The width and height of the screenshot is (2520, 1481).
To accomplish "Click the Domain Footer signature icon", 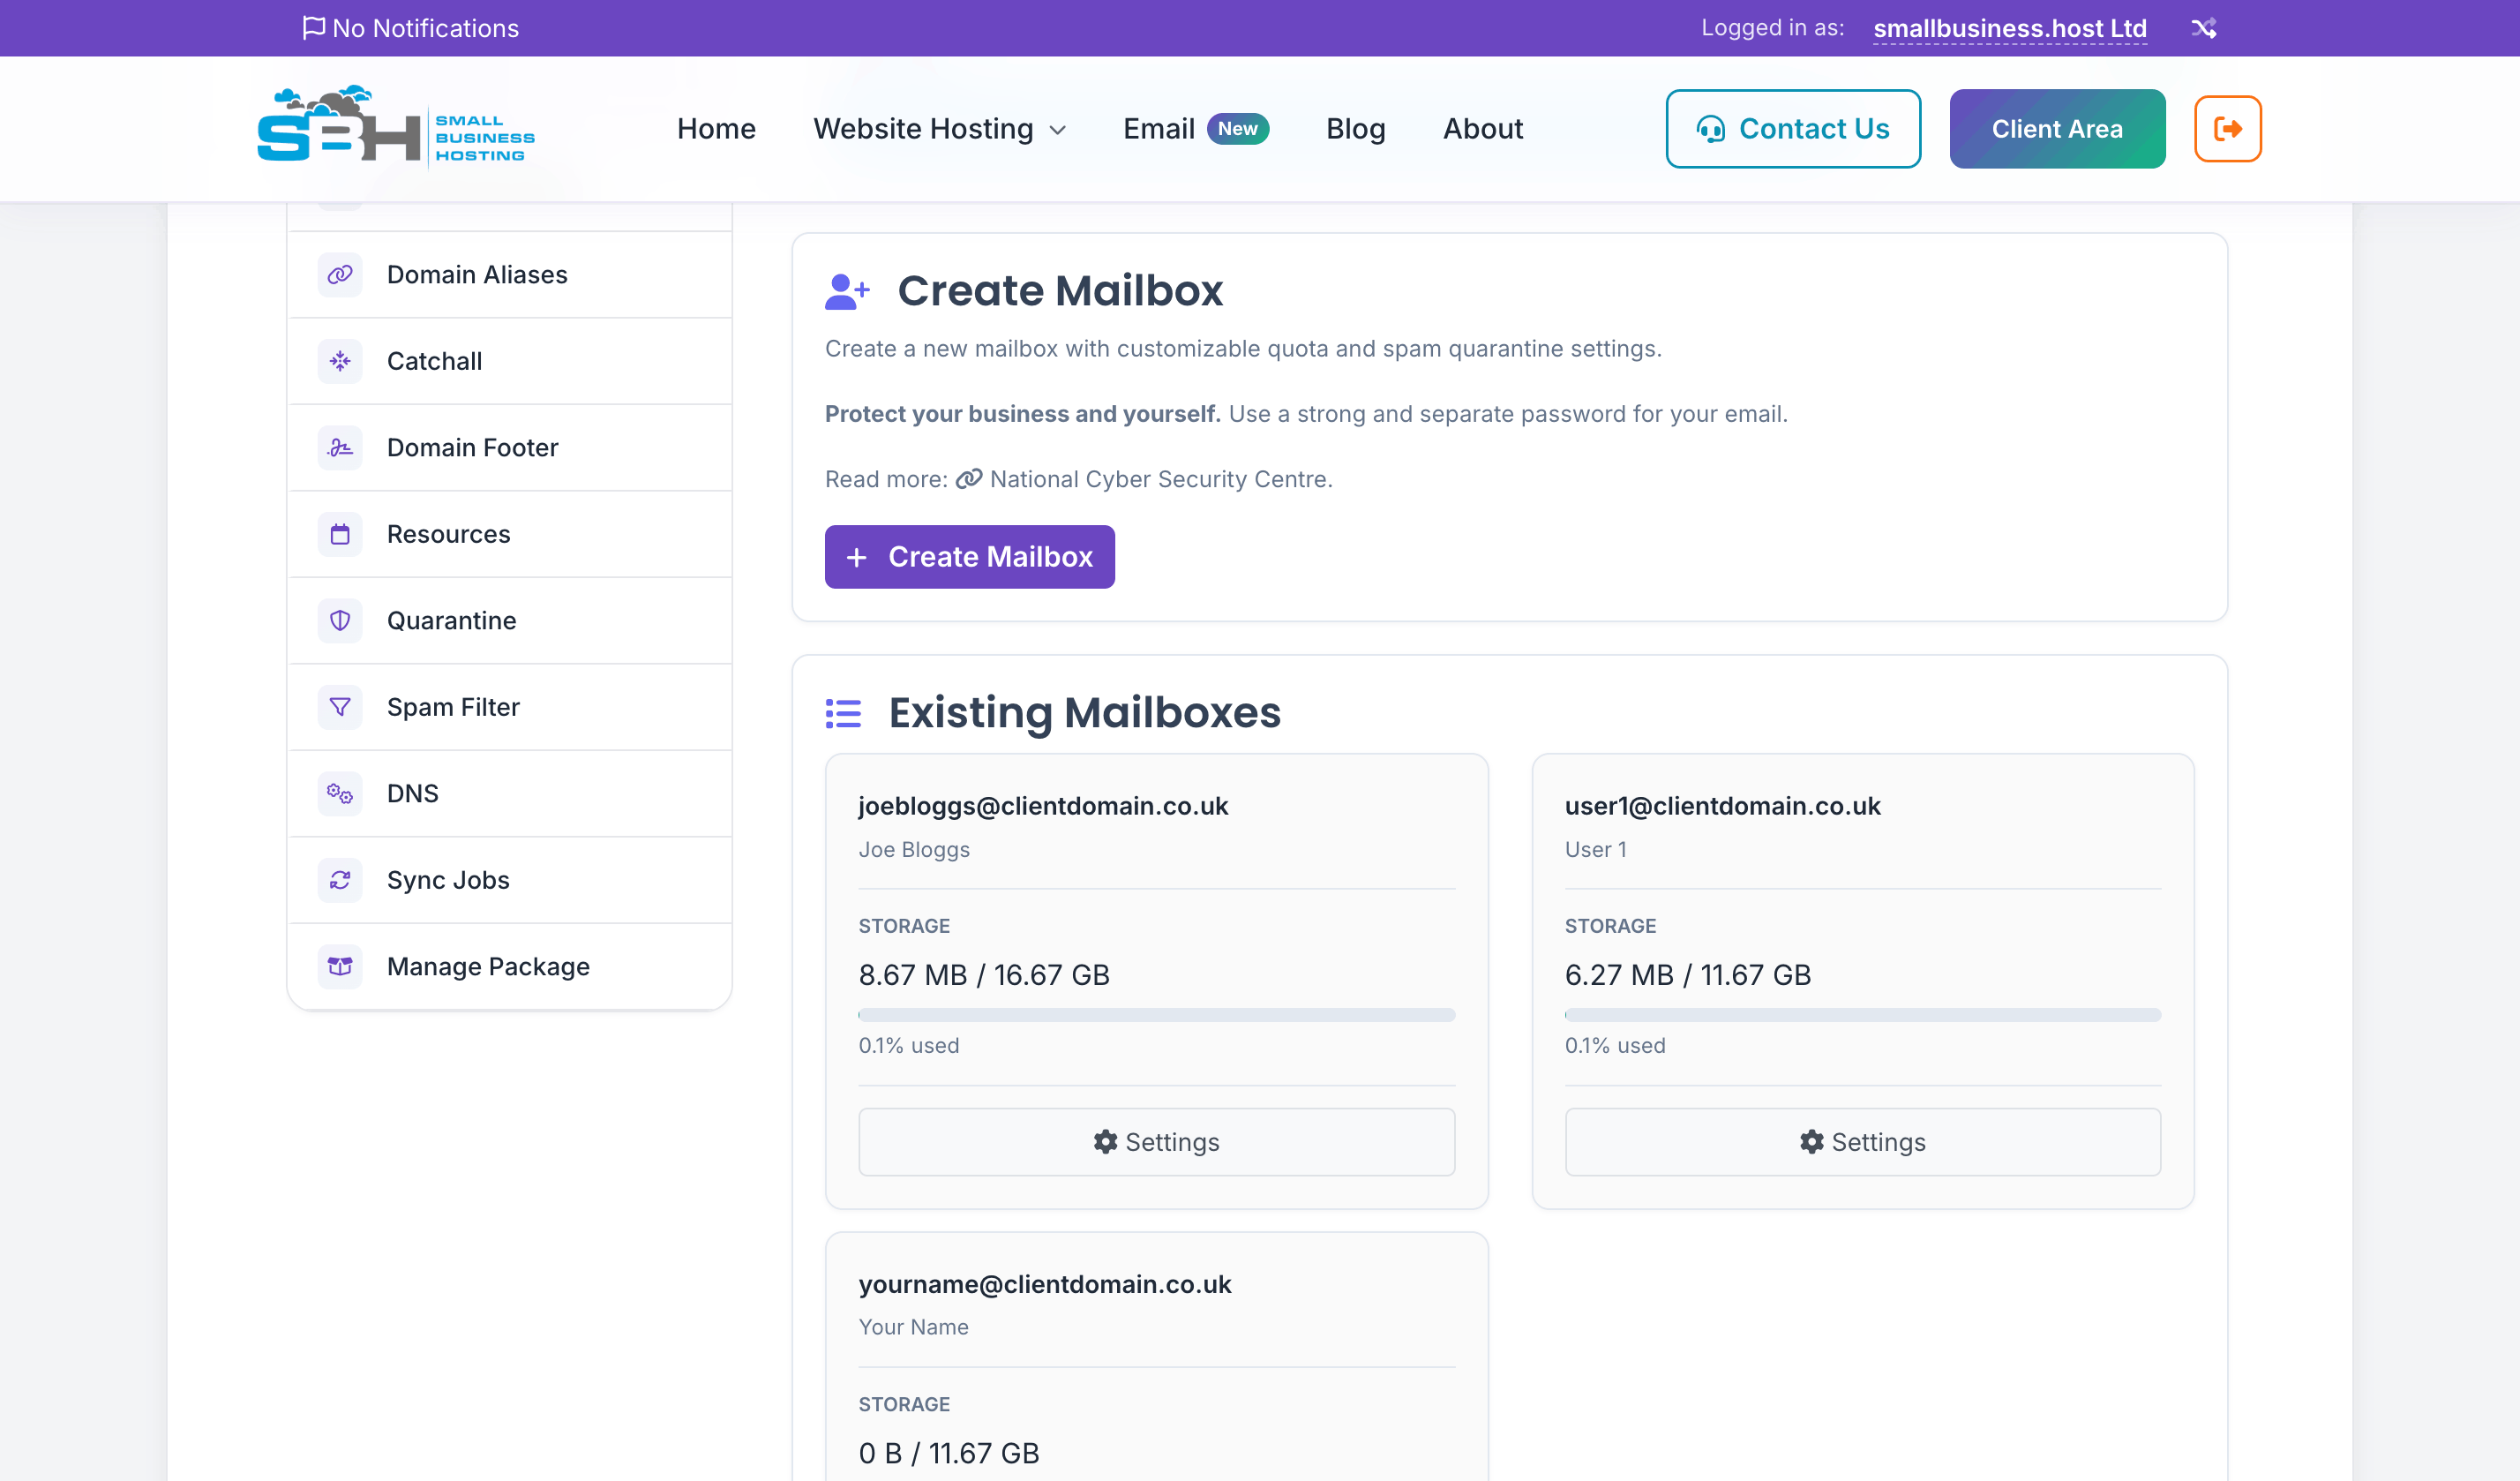I will click(340, 447).
